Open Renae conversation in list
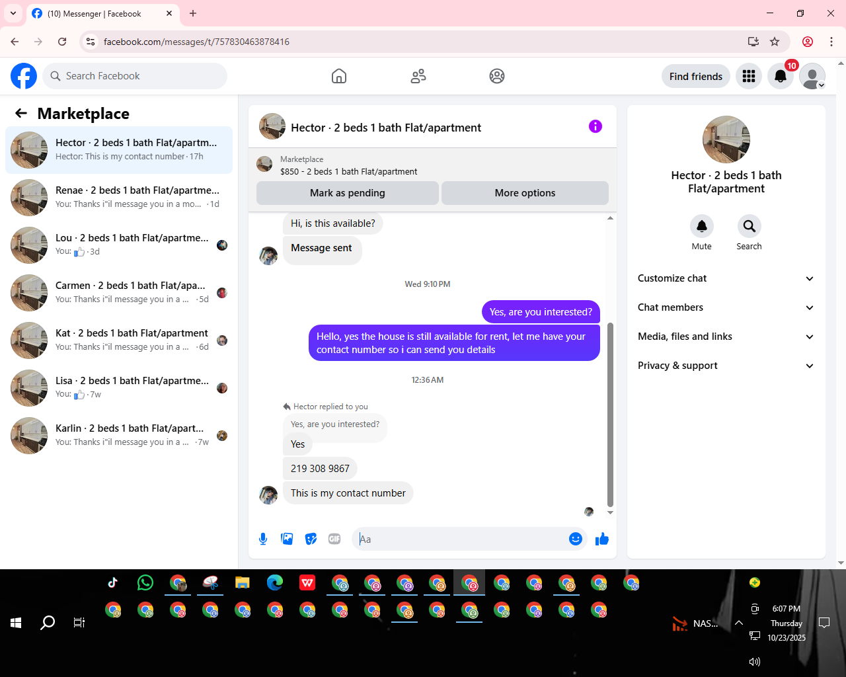 point(119,198)
